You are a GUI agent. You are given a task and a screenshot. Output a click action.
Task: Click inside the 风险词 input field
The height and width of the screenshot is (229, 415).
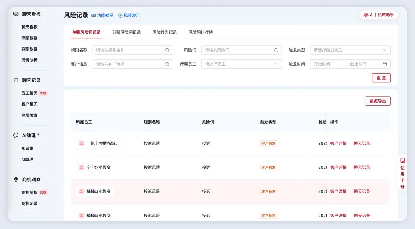coord(238,50)
